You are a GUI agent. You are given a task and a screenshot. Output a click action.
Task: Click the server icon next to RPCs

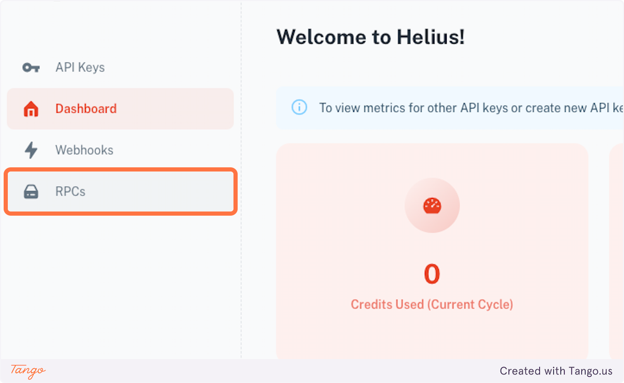[x=31, y=191]
